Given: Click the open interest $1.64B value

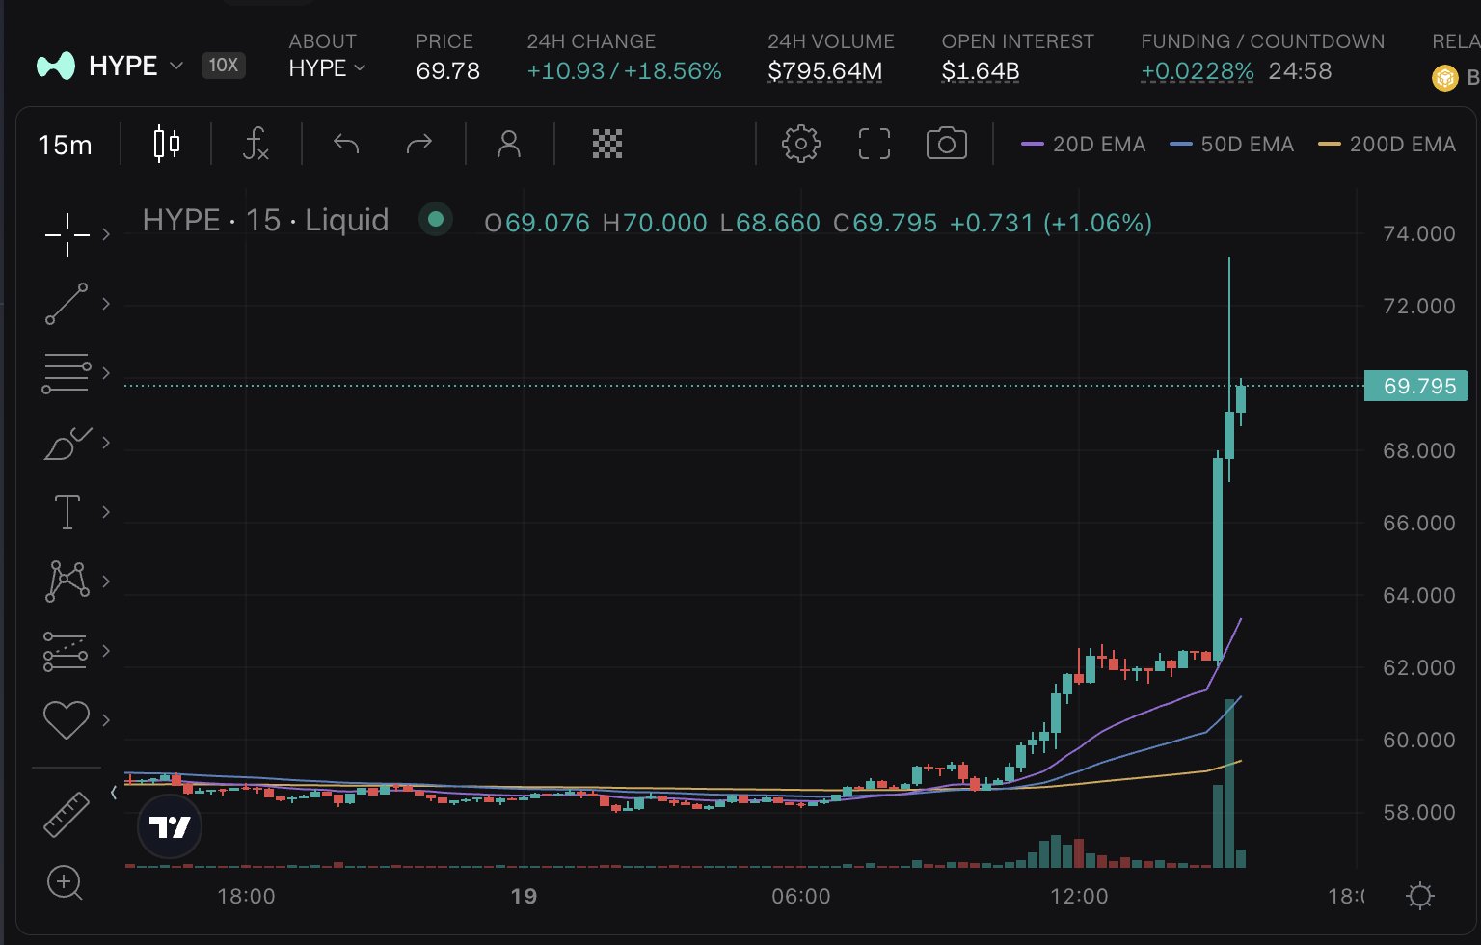Looking at the screenshot, I should pos(981,71).
